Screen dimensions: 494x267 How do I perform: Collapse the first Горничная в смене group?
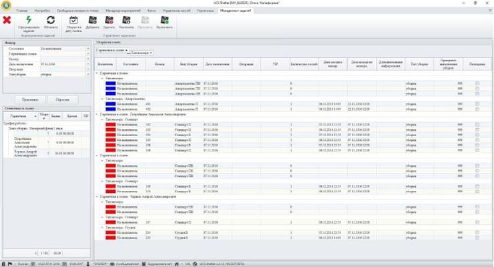(97, 72)
